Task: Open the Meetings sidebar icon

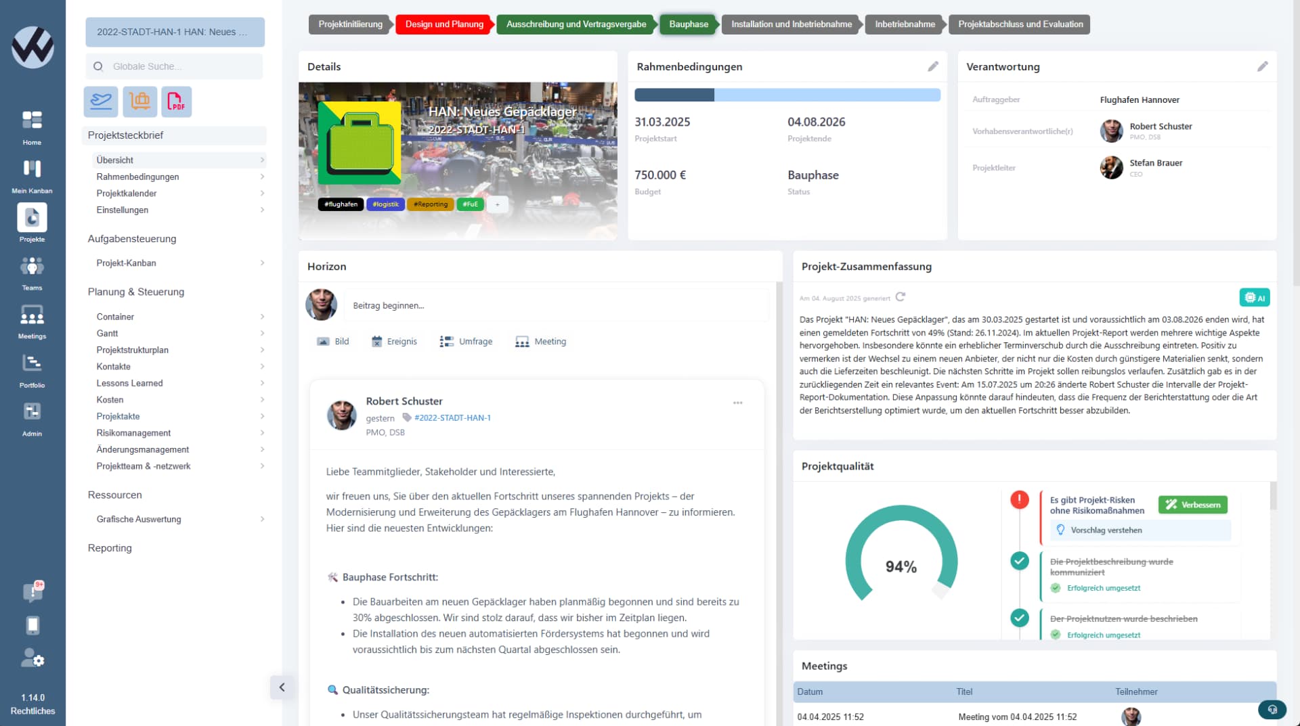Action: (x=32, y=315)
